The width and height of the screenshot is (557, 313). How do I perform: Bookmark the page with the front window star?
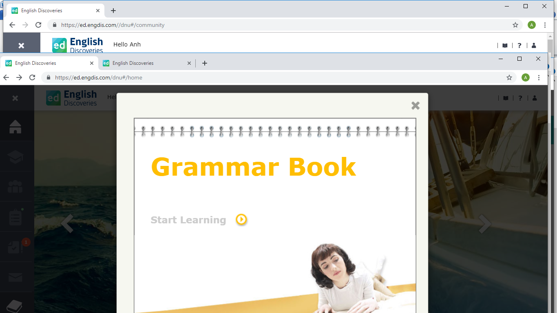click(509, 77)
